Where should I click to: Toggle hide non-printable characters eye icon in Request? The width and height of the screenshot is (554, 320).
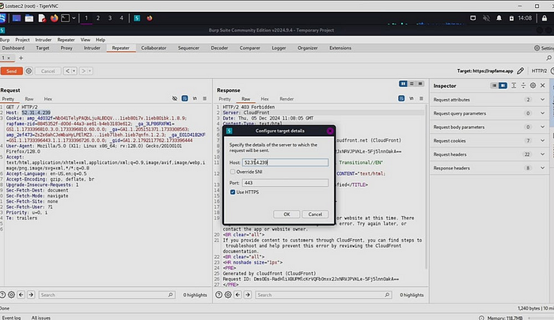[x=175, y=99]
